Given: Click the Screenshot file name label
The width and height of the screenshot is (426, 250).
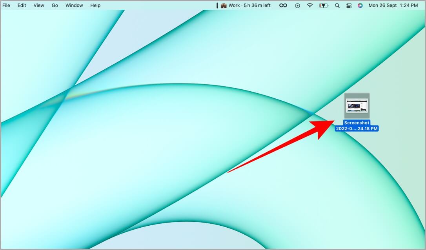Looking at the screenshot, I should (357, 126).
